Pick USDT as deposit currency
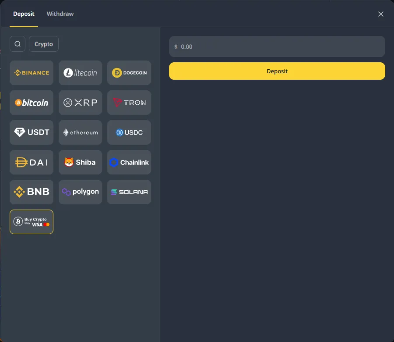Screen dimensions: 394x342 point(32,132)
